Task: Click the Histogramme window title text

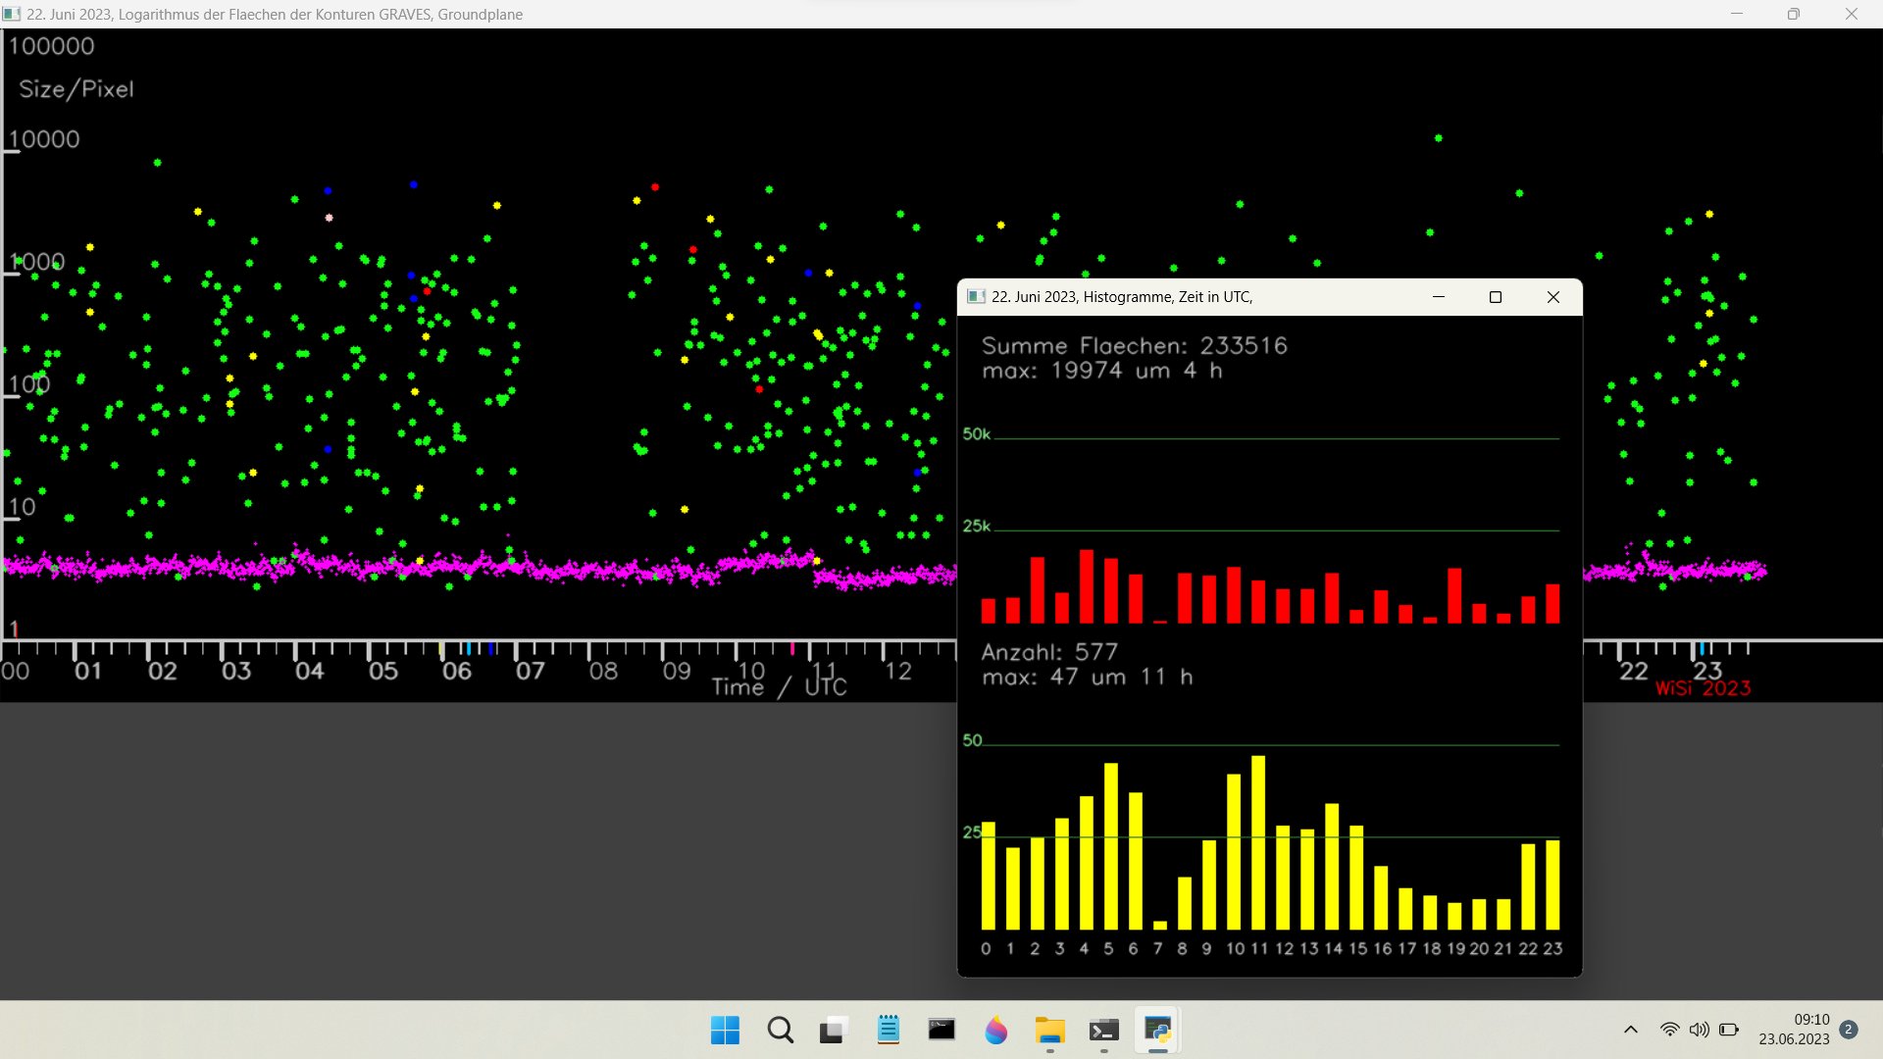Action: tap(1122, 297)
